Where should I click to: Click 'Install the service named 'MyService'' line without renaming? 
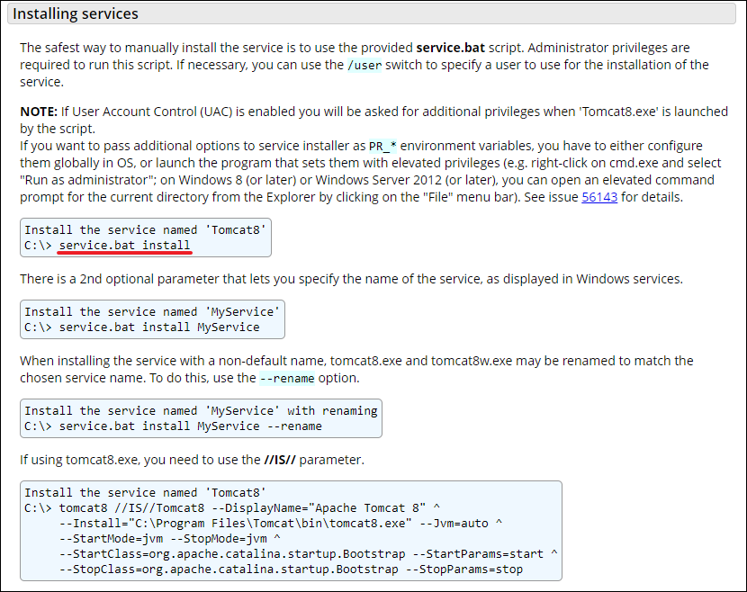(x=152, y=312)
